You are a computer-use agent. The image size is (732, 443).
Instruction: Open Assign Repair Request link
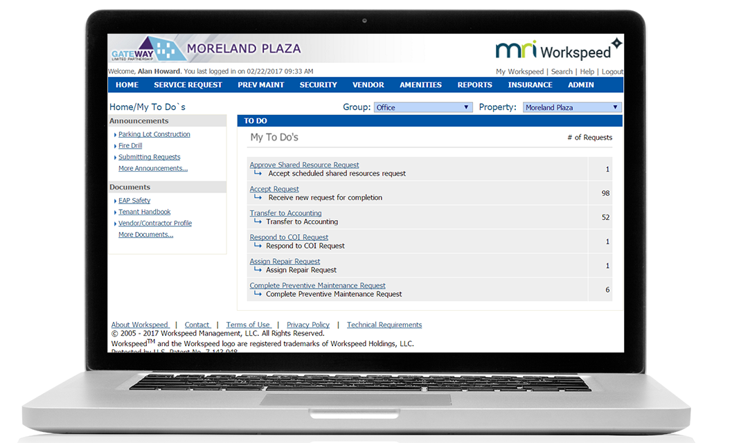[x=285, y=262]
